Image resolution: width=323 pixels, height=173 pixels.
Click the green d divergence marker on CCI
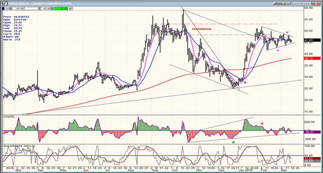click(233, 142)
